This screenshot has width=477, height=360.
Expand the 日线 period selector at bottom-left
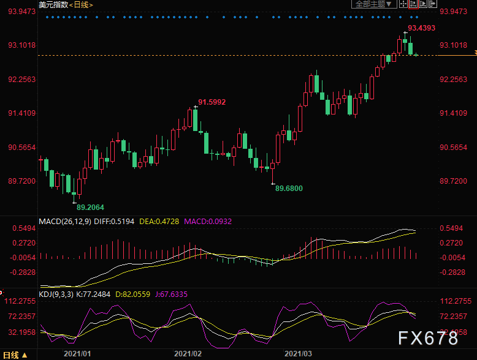click(15, 355)
